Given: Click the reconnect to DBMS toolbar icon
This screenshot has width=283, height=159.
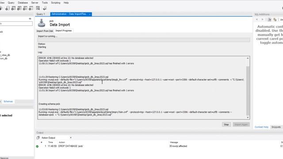Looking at the screenshot, I should [x=45, y=8].
